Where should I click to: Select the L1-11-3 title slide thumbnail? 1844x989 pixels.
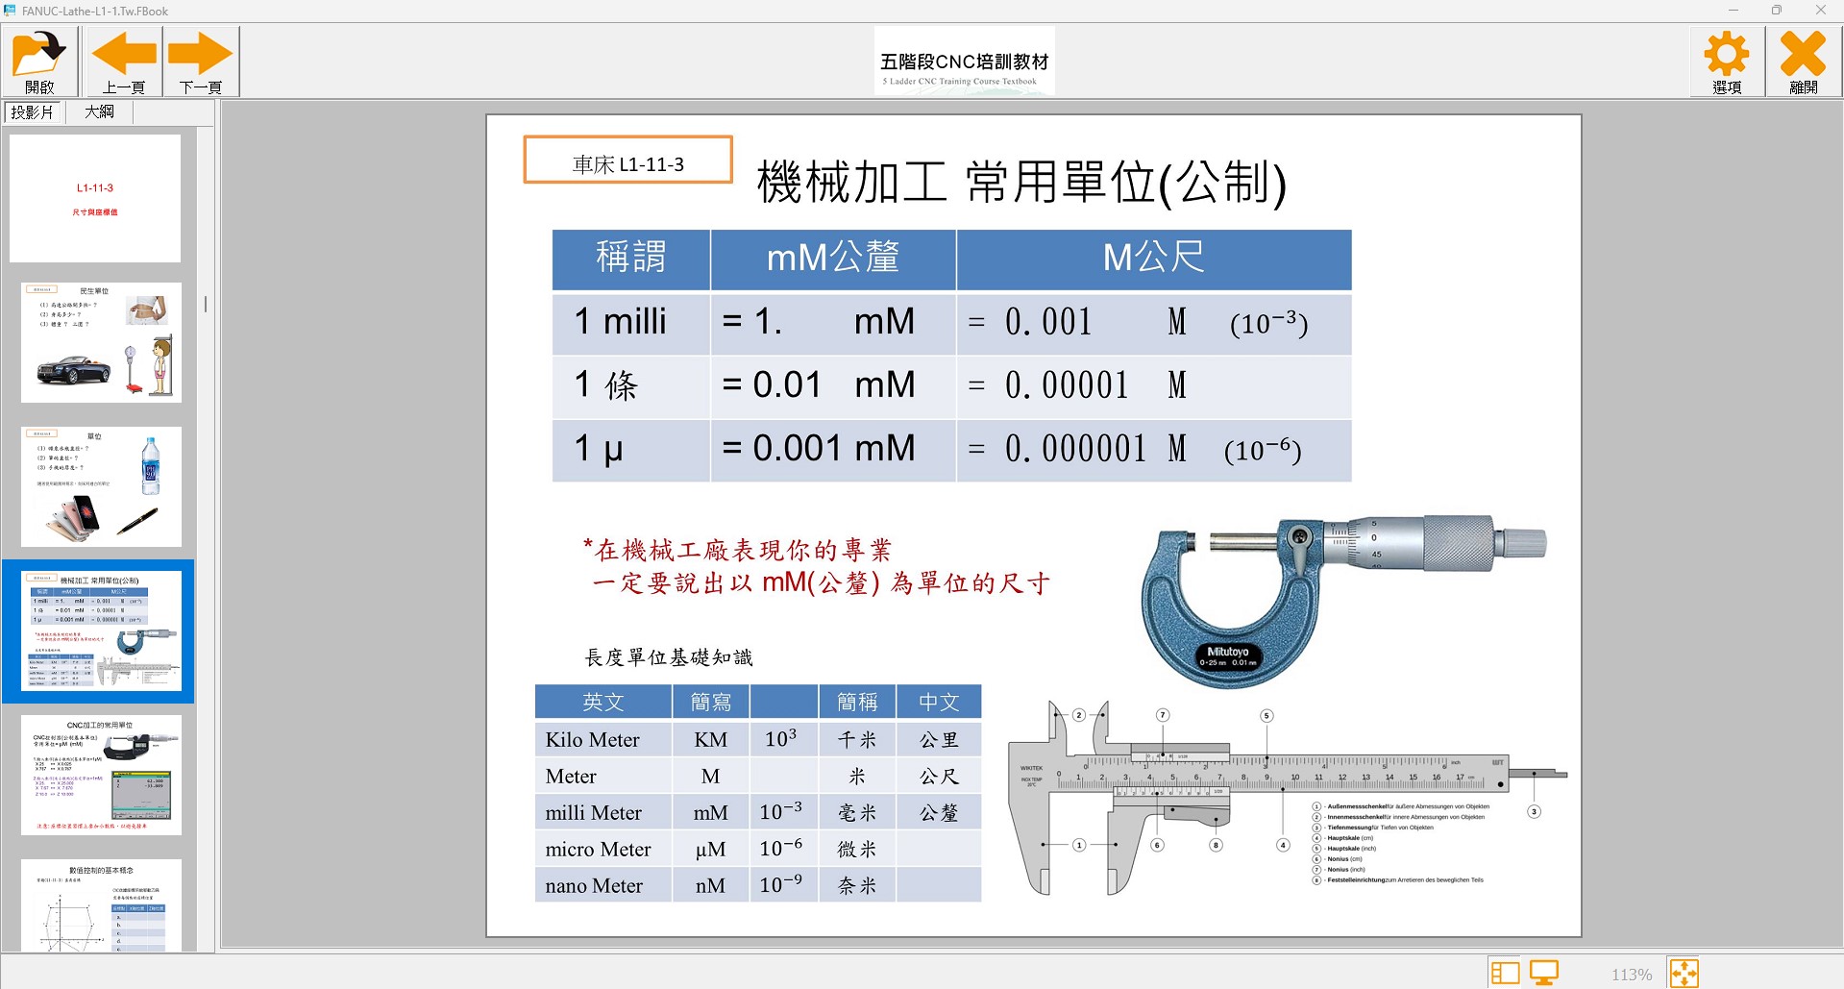[95, 198]
